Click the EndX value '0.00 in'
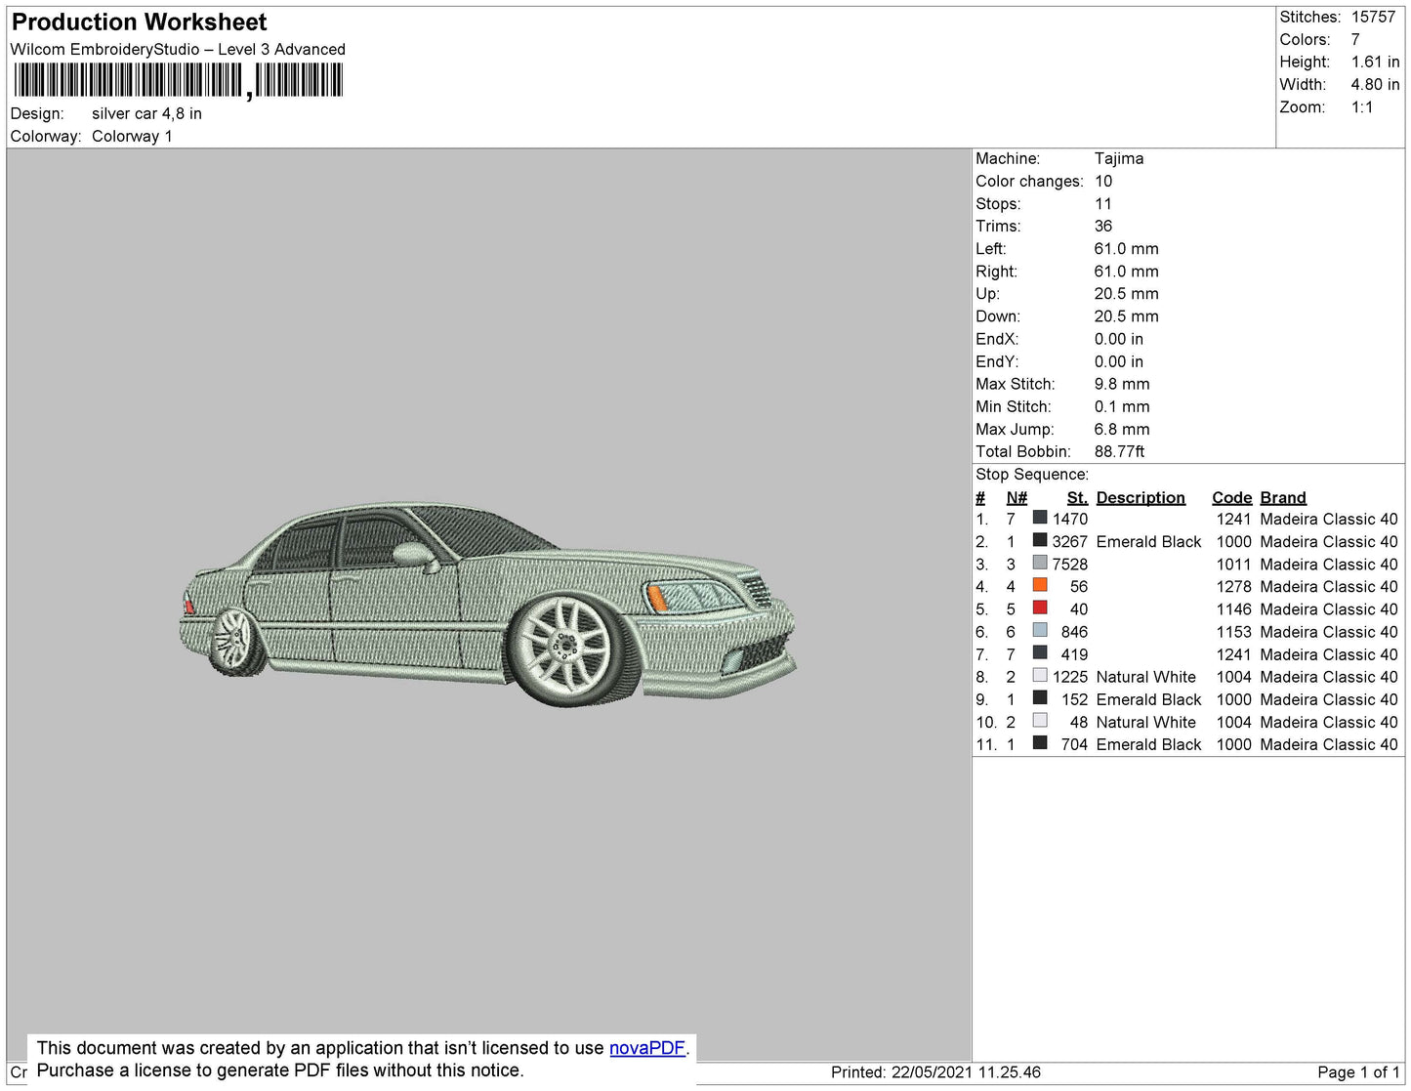This screenshot has height=1091, width=1411. click(x=1119, y=339)
